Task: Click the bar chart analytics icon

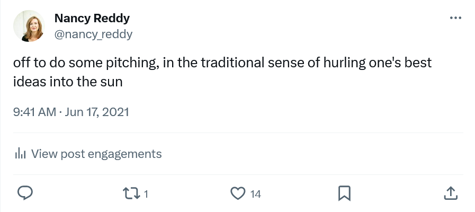Action: [x=21, y=154]
